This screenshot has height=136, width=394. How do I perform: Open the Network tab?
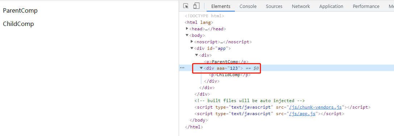(x=301, y=6)
